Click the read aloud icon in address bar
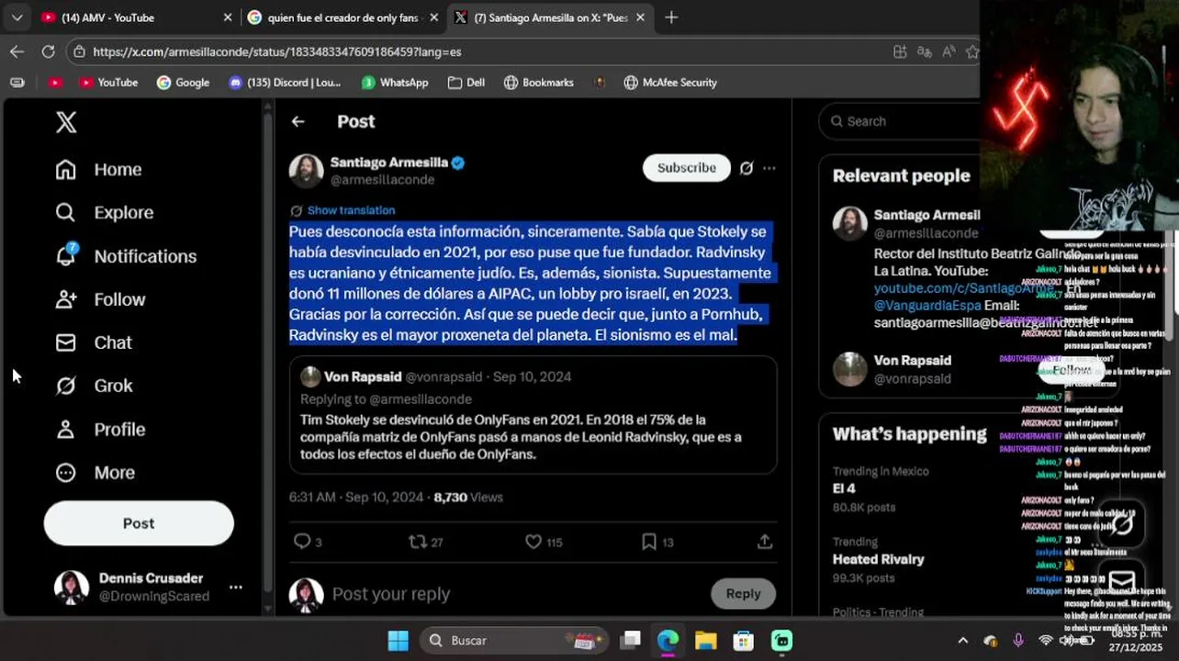 coord(949,51)
